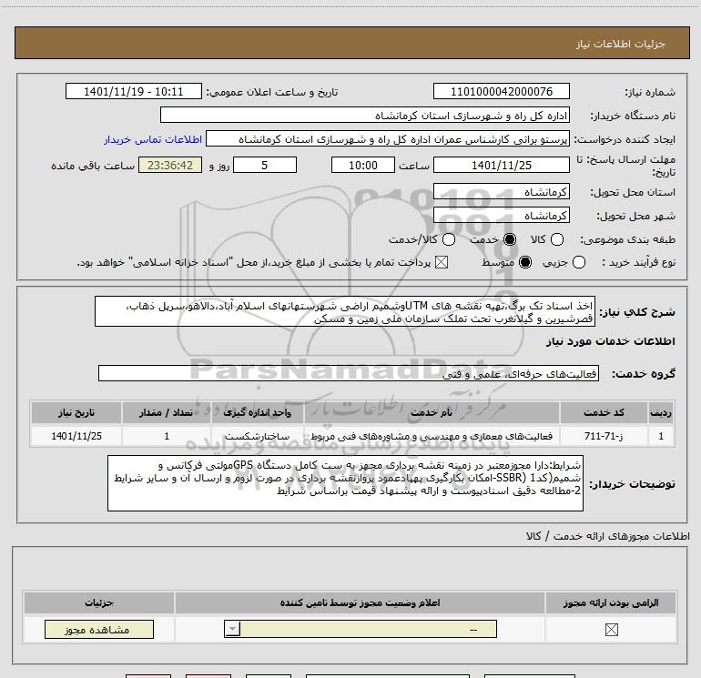Screen dimensions: 701x678
Task: Click the جزئیات اطلاعات نیاز page title
Action: pyautogui.click(x=620, y=44)
